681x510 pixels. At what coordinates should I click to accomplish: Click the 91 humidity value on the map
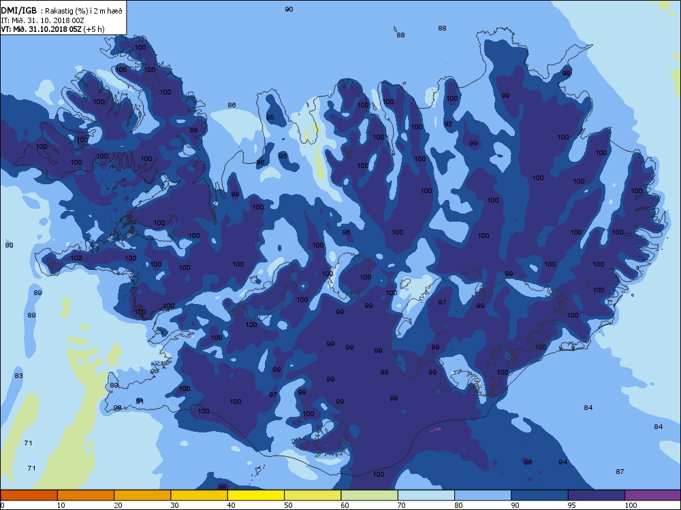(140, 402)
